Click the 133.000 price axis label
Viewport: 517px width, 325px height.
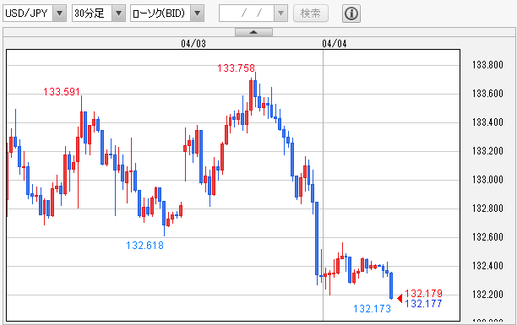pyautogui.click(x=487, y=179)
